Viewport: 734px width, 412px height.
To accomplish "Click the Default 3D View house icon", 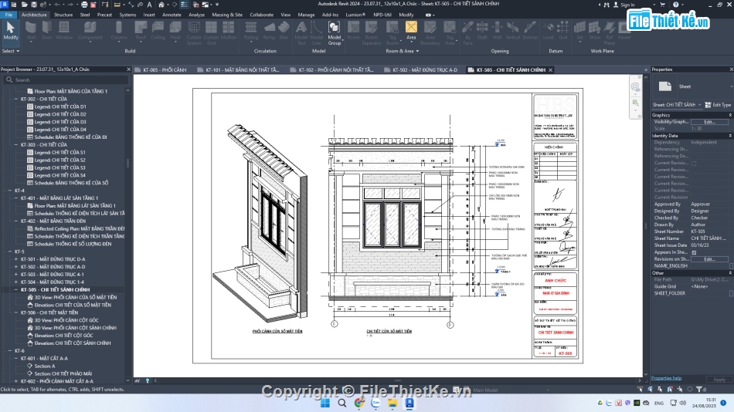I will point(161,4).
